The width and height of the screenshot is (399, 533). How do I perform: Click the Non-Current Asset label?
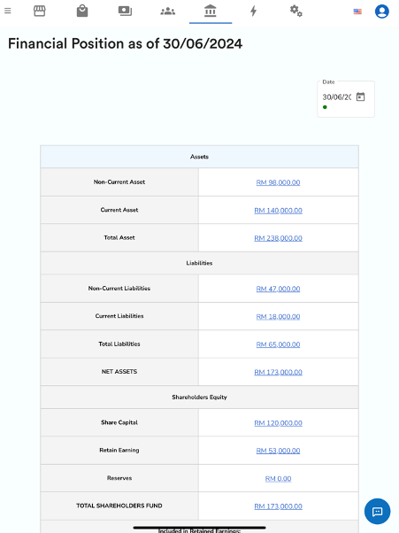pos(119,182)
